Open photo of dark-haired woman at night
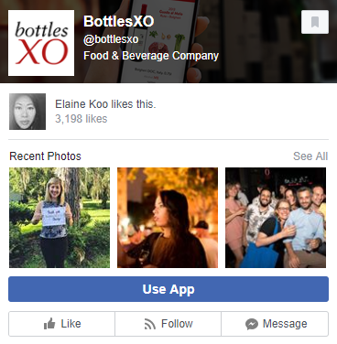The height and width of the screenshot is (344, 337). 168,218
